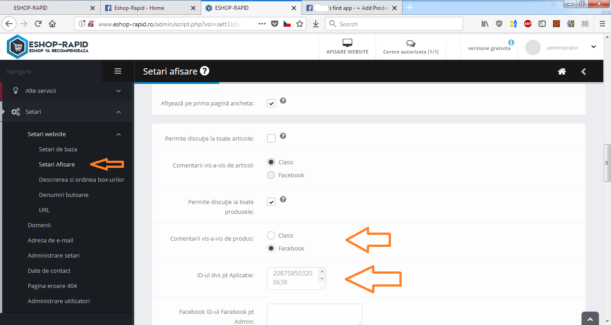Select Facebook for Comentarii de produs
The height and width of the screenshot is (325, 611).
[x=271, y=248]
